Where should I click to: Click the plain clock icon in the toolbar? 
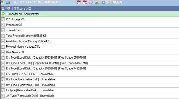pyautogui.click(x=91, y=2)
